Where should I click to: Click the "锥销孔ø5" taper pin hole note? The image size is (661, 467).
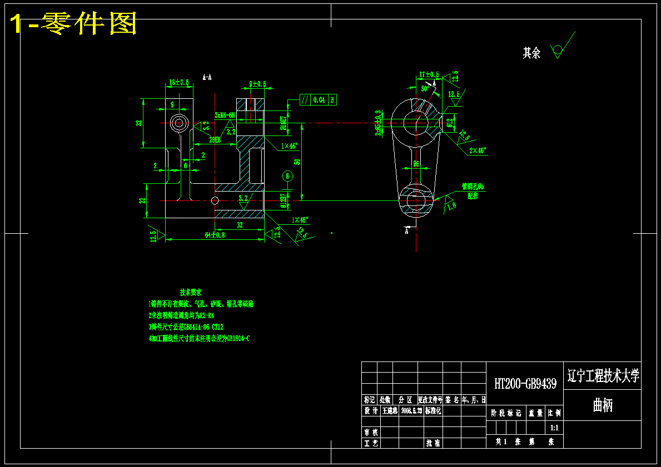(473, 186)
